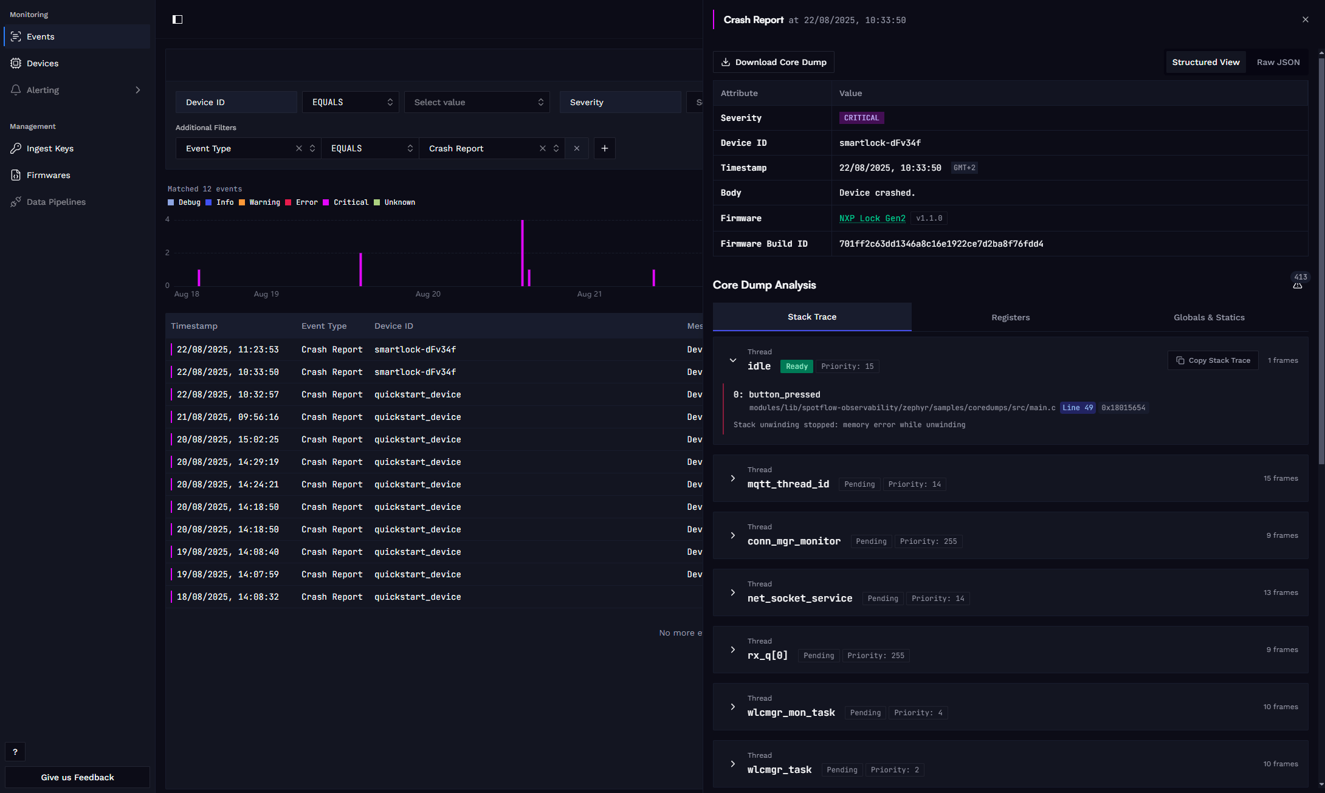
Task: Click the crash report panel scrollbar
Action: [1321, 261]
